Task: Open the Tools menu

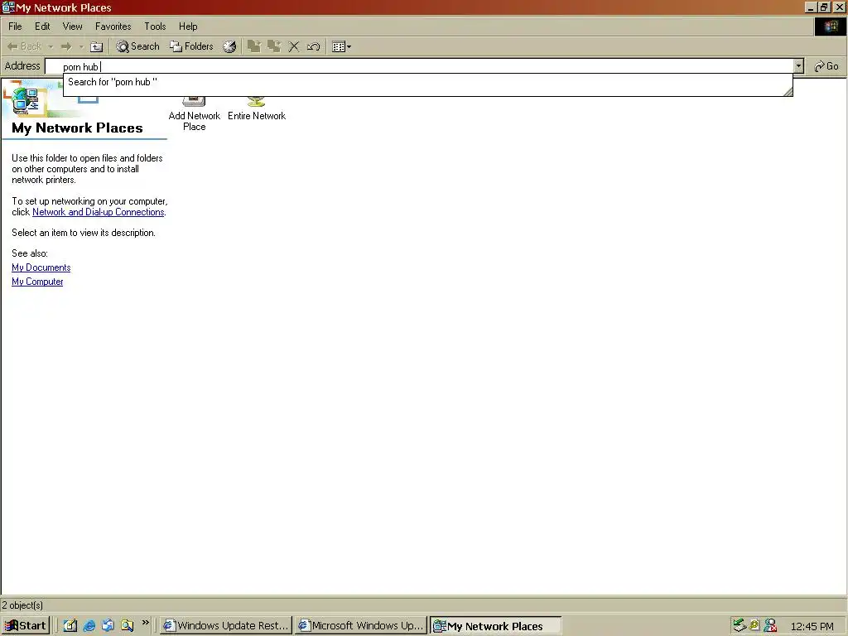Action: coord(155,26)
